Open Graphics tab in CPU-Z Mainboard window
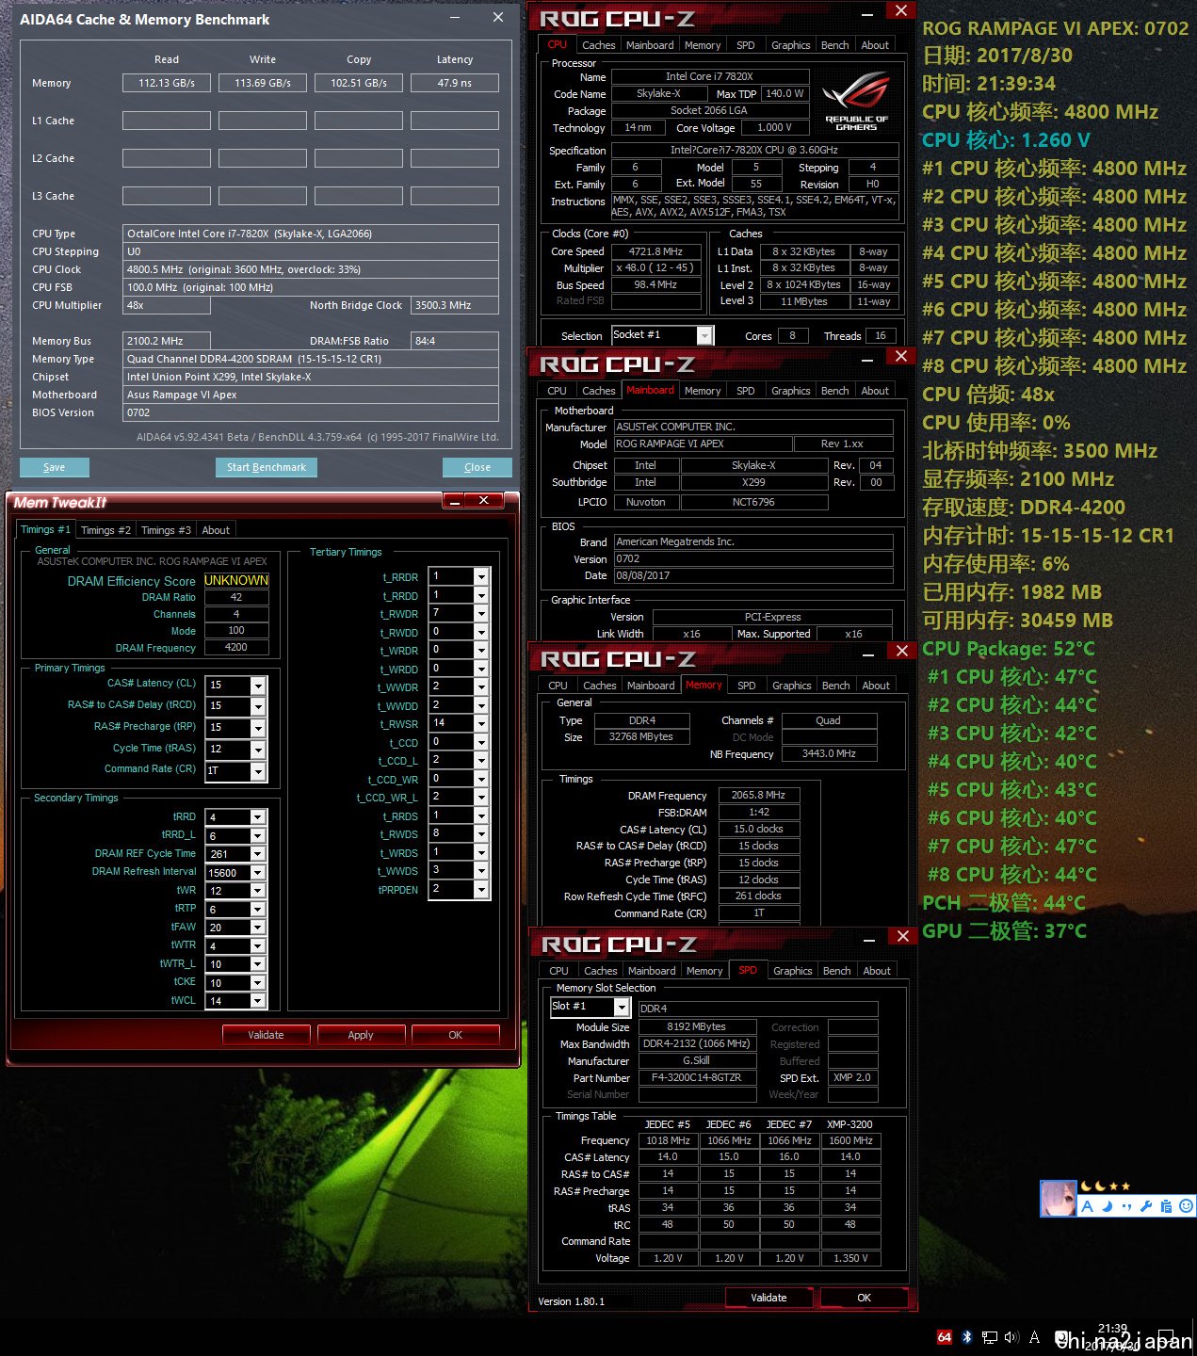 point(790,391)
